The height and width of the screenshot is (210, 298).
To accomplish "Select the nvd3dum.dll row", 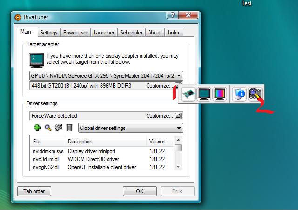I will [x=102, y=159].
